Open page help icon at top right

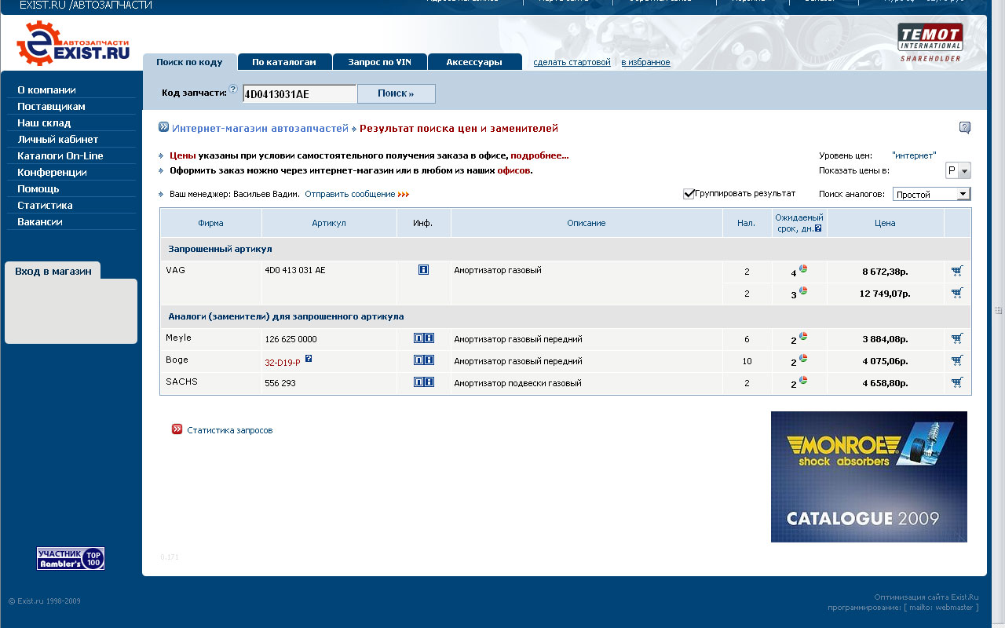click(x=965, y=128)
